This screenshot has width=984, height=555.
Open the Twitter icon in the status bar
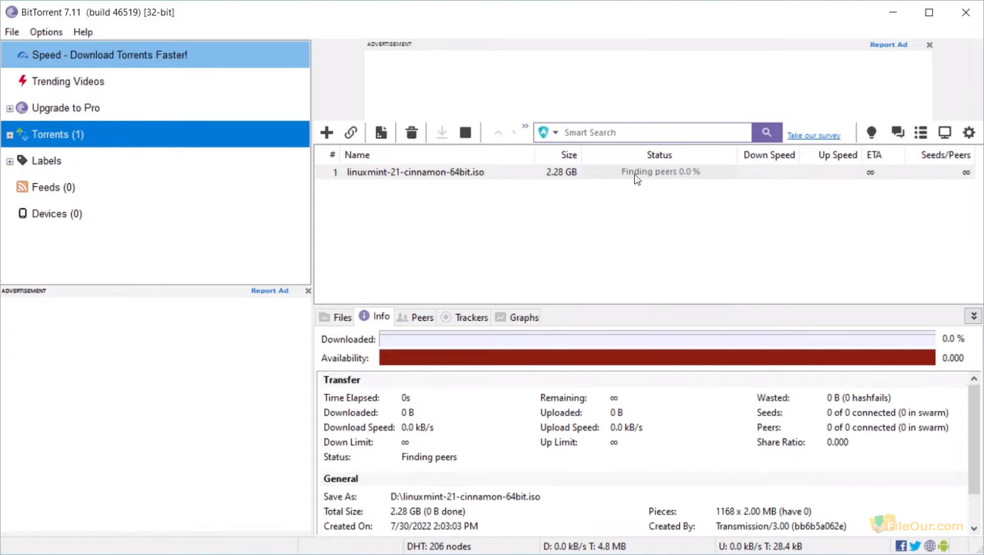tap(915, 546)
